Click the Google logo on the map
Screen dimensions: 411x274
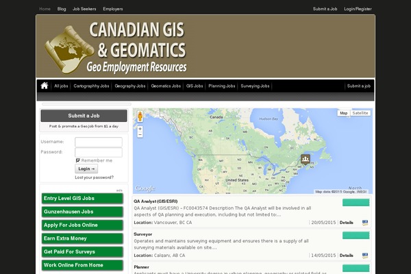pos(145,188)
